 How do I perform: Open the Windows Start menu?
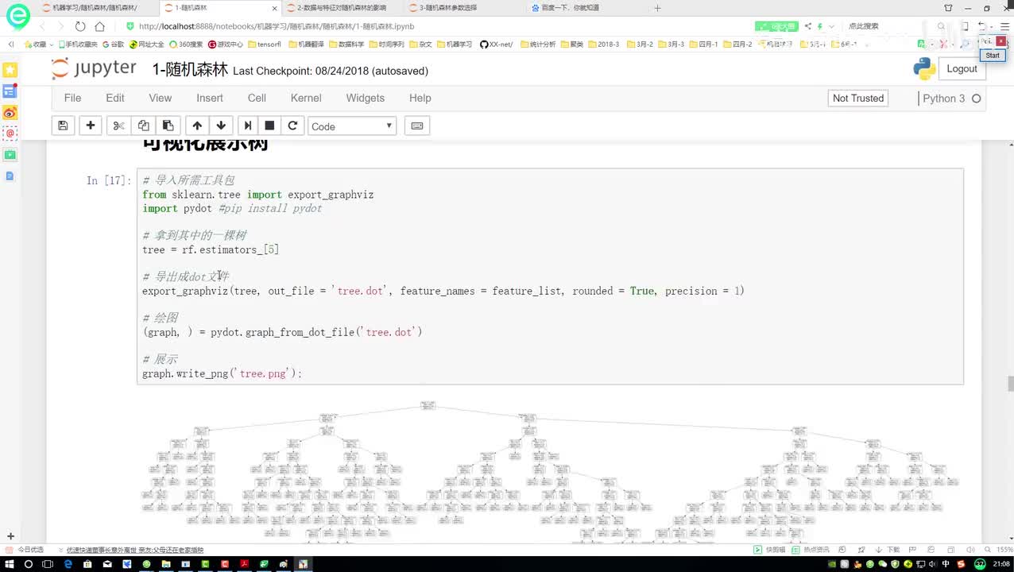(9, 564)
